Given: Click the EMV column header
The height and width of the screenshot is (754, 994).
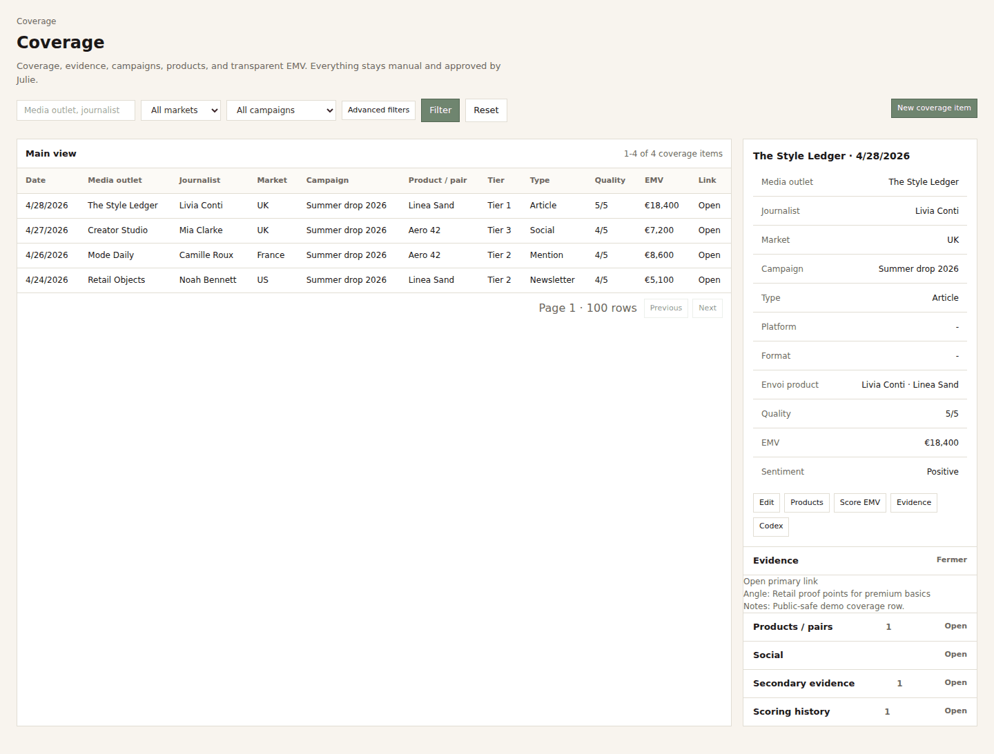Looking at the screenshot, I should point(654,181).
